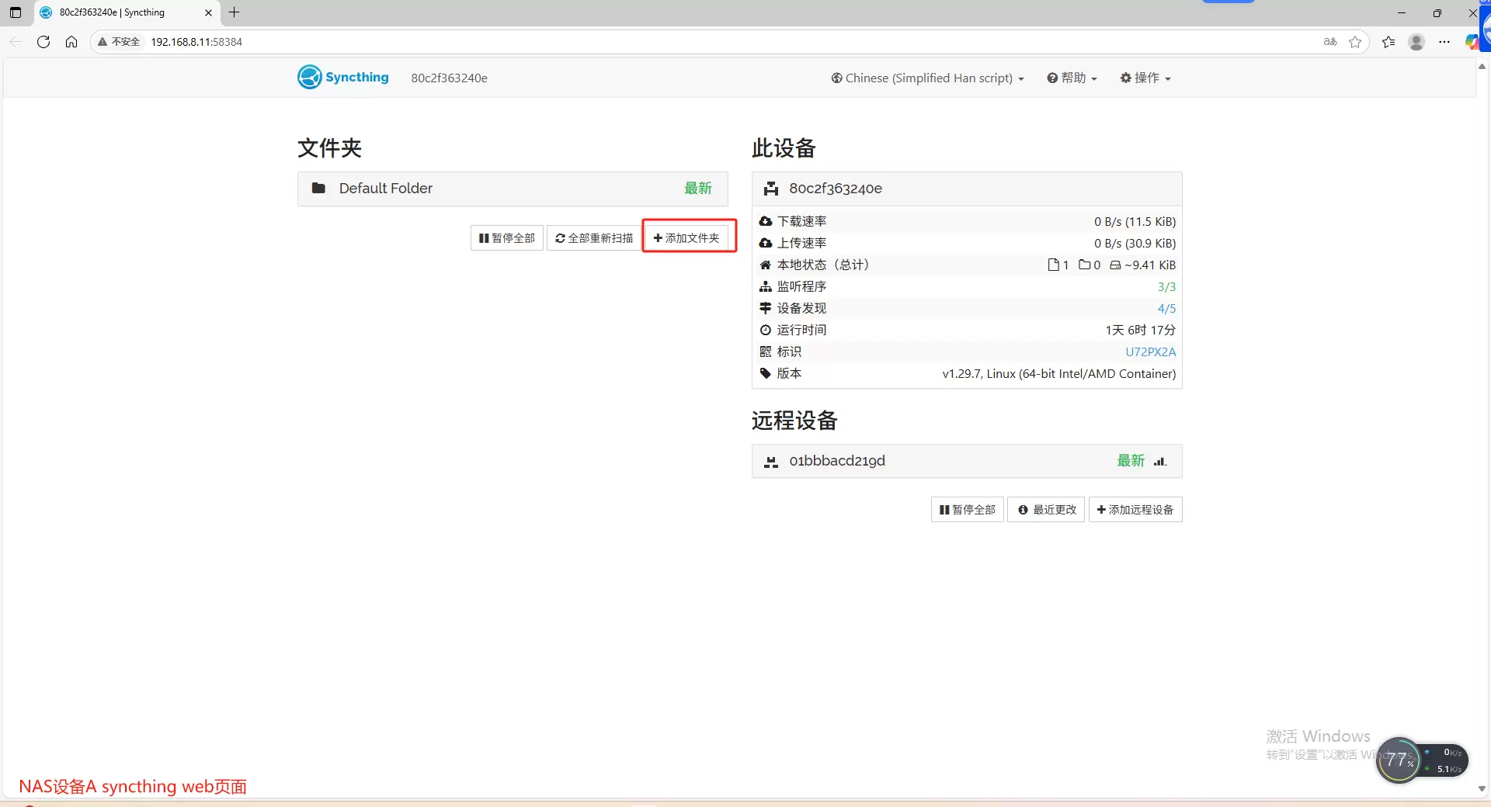
Task: Expand remote device 01bbbacd219d panel
Action: click(966, 461)
